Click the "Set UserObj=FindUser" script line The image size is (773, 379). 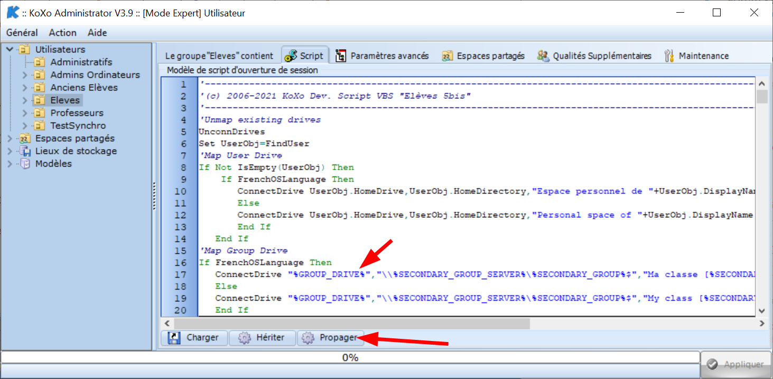[x=254, y=144]
